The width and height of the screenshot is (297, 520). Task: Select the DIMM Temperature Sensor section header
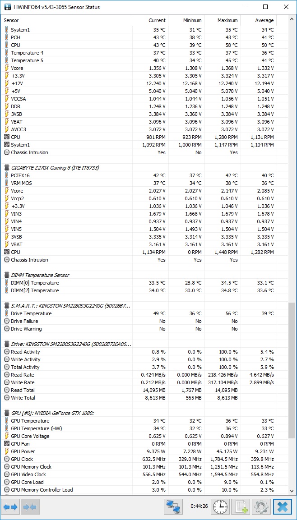[40, 275]
